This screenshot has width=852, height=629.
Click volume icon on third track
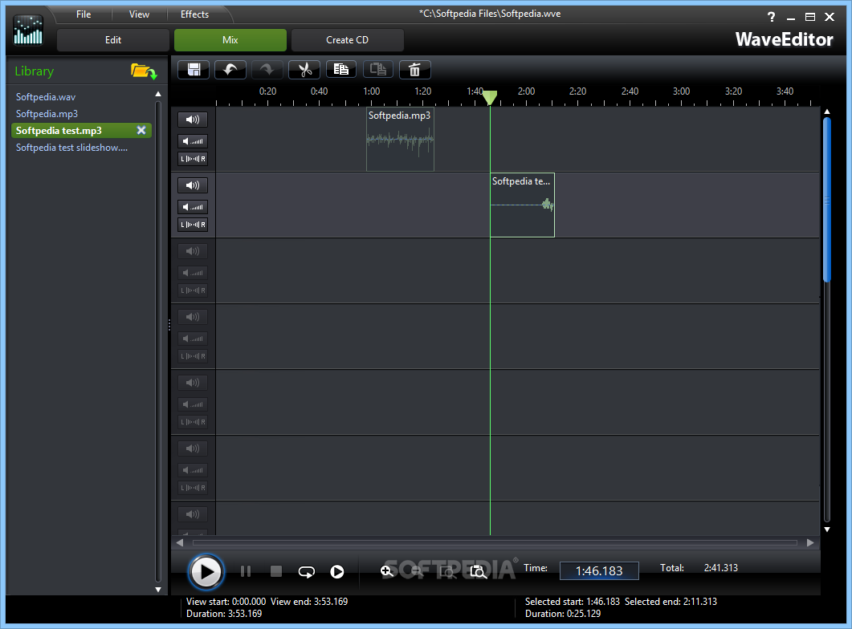[193, 273]
